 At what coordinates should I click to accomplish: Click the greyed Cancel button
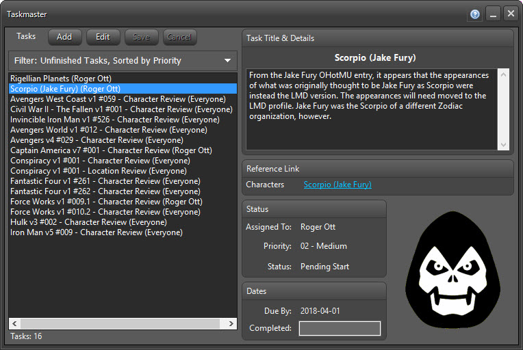179,37
